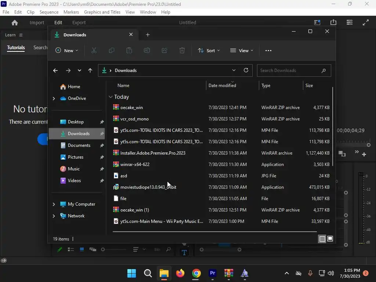The image size is (376, 282).
Task: Switch to large thumbnails view icon
Action: [x=330, y=239]
